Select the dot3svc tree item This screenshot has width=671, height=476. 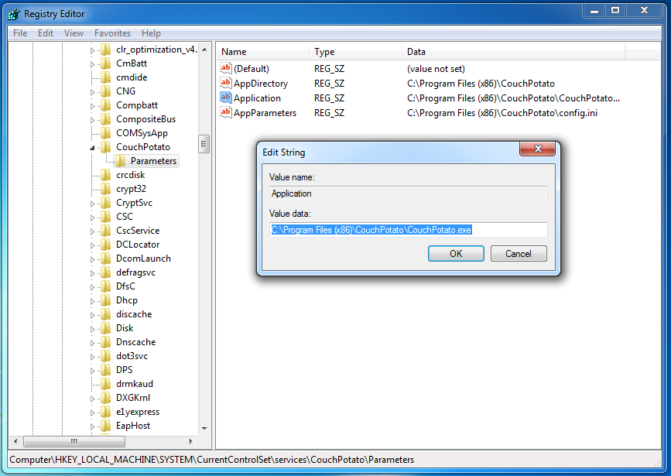pos(132,356)
